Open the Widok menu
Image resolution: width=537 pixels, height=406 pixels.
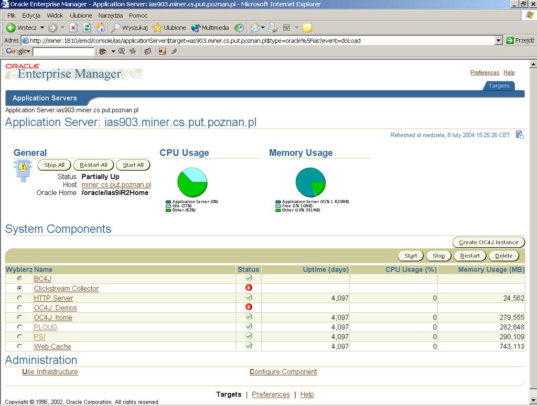pyautogui.click(x=55, y=15)
